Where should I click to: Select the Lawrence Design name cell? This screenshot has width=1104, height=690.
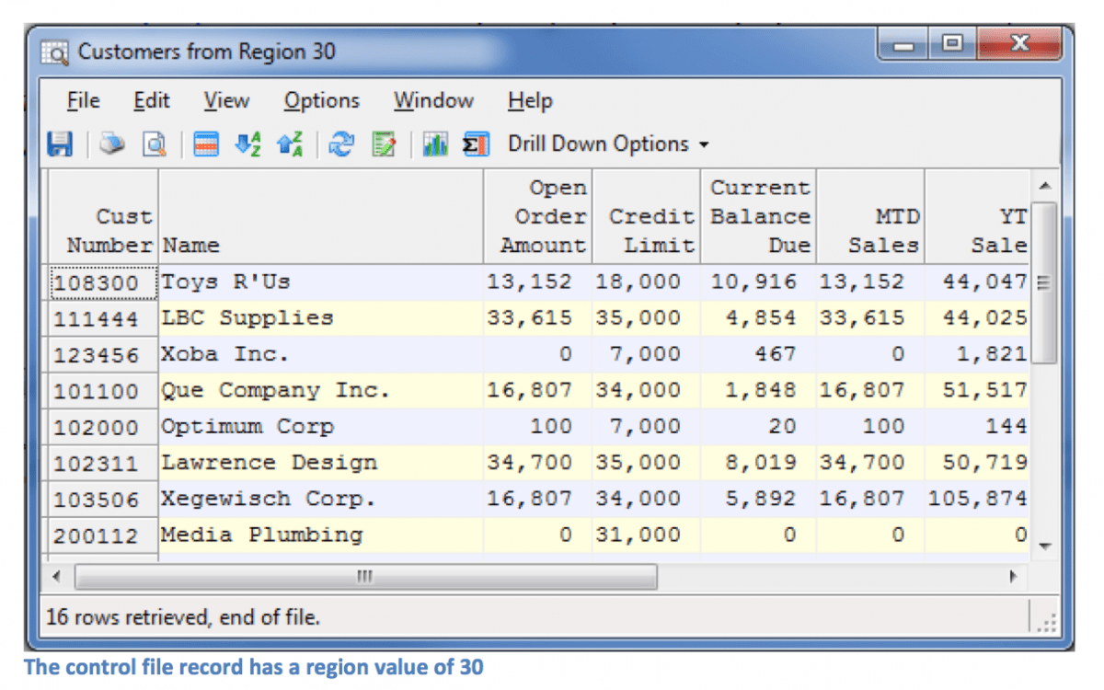[x=269, y=463]
